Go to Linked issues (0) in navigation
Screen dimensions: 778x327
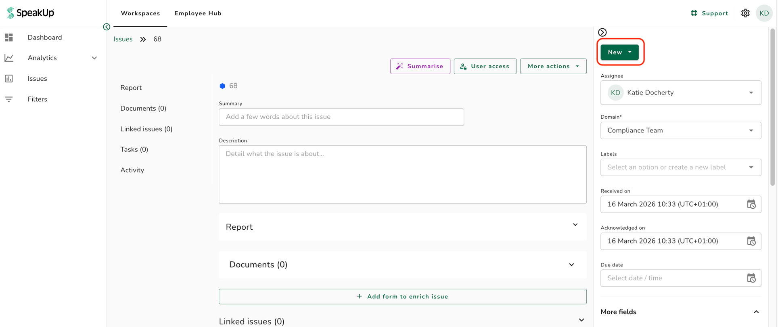click(146, 129)
